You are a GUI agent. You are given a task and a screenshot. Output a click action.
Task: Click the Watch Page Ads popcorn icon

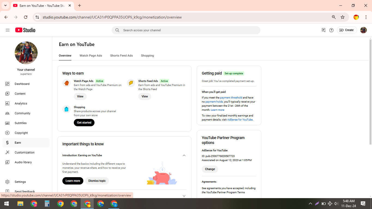(66, 83)
